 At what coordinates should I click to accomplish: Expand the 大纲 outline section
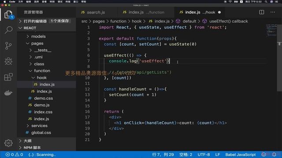pos(27,141)
